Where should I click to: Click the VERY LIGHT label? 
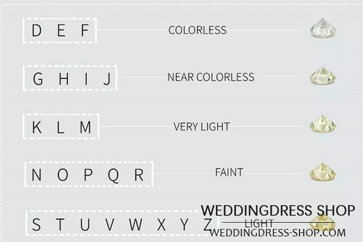201,127
